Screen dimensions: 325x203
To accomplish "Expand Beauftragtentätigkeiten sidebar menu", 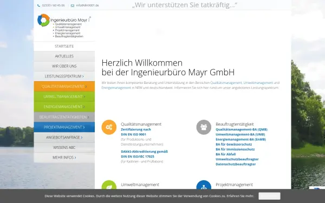I will [64, 117].
